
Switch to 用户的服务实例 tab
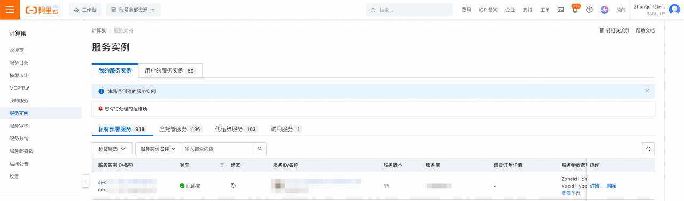(170, 70)
